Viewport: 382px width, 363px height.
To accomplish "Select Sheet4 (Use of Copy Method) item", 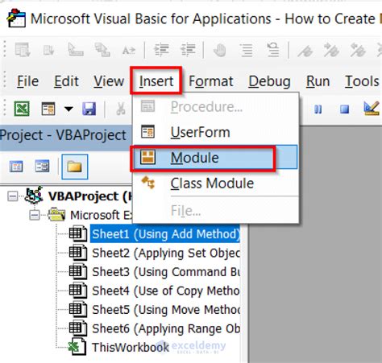I will point(166,291).
